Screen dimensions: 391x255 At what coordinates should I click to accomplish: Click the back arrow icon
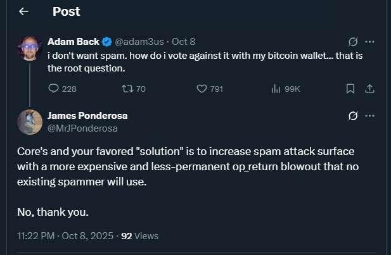tap(24, 11)
